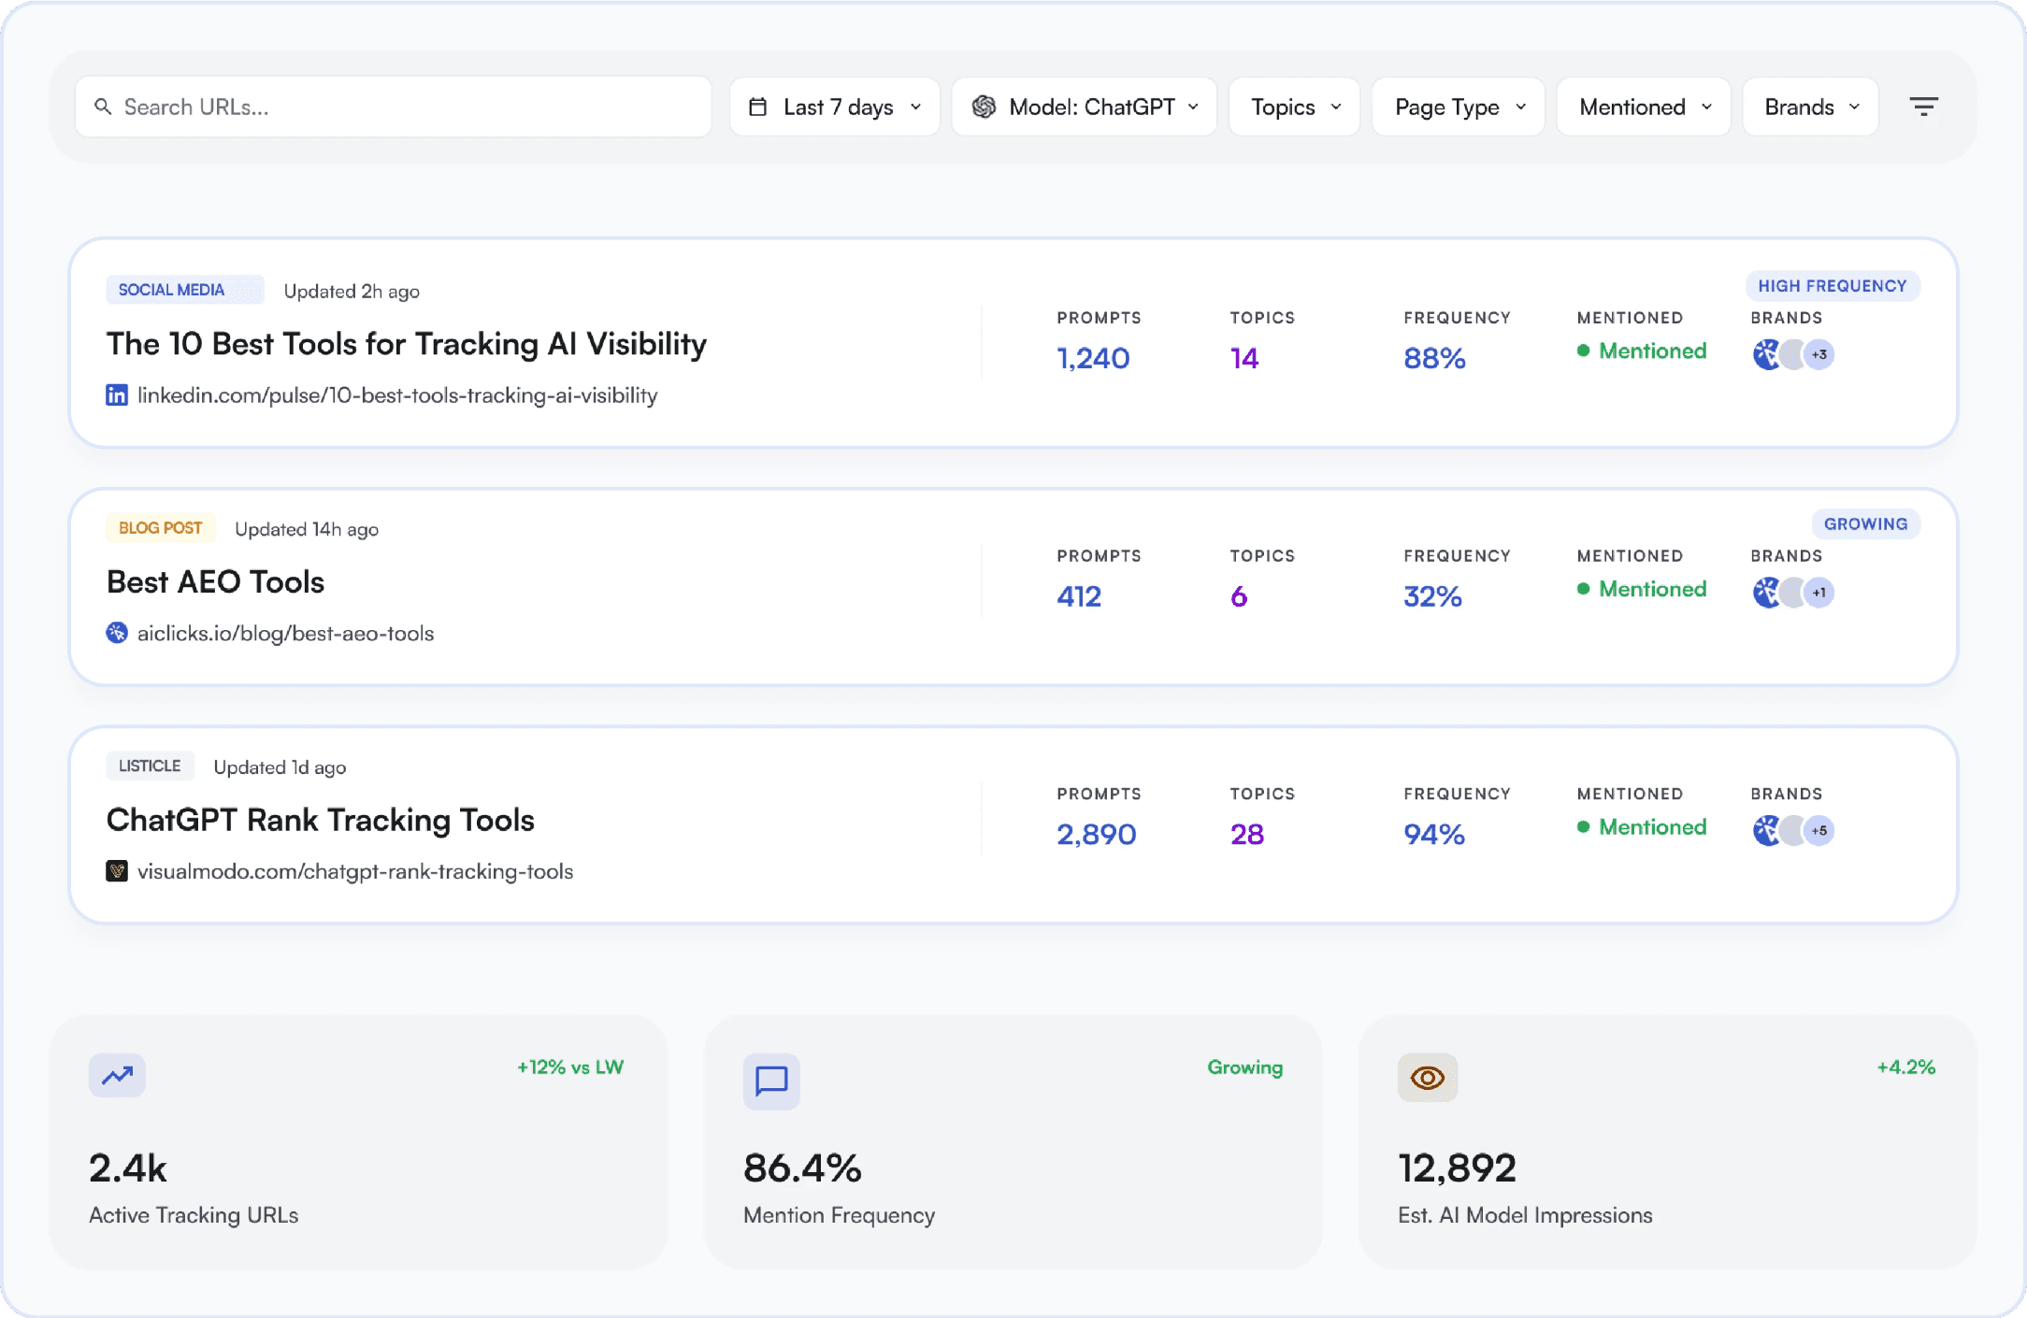
Task: Open the Last 7 days date dropdown
Action: pyautogui.click(x=834, y=107)
